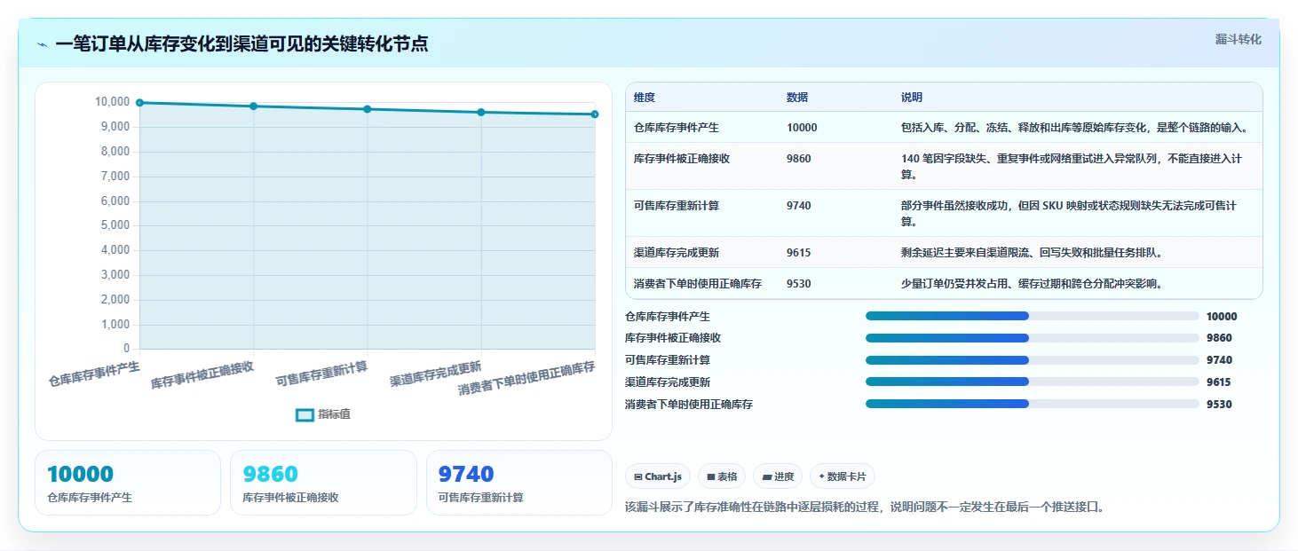
Task: Select table cell 可售库存重新计算
Action: pos(677,206)
